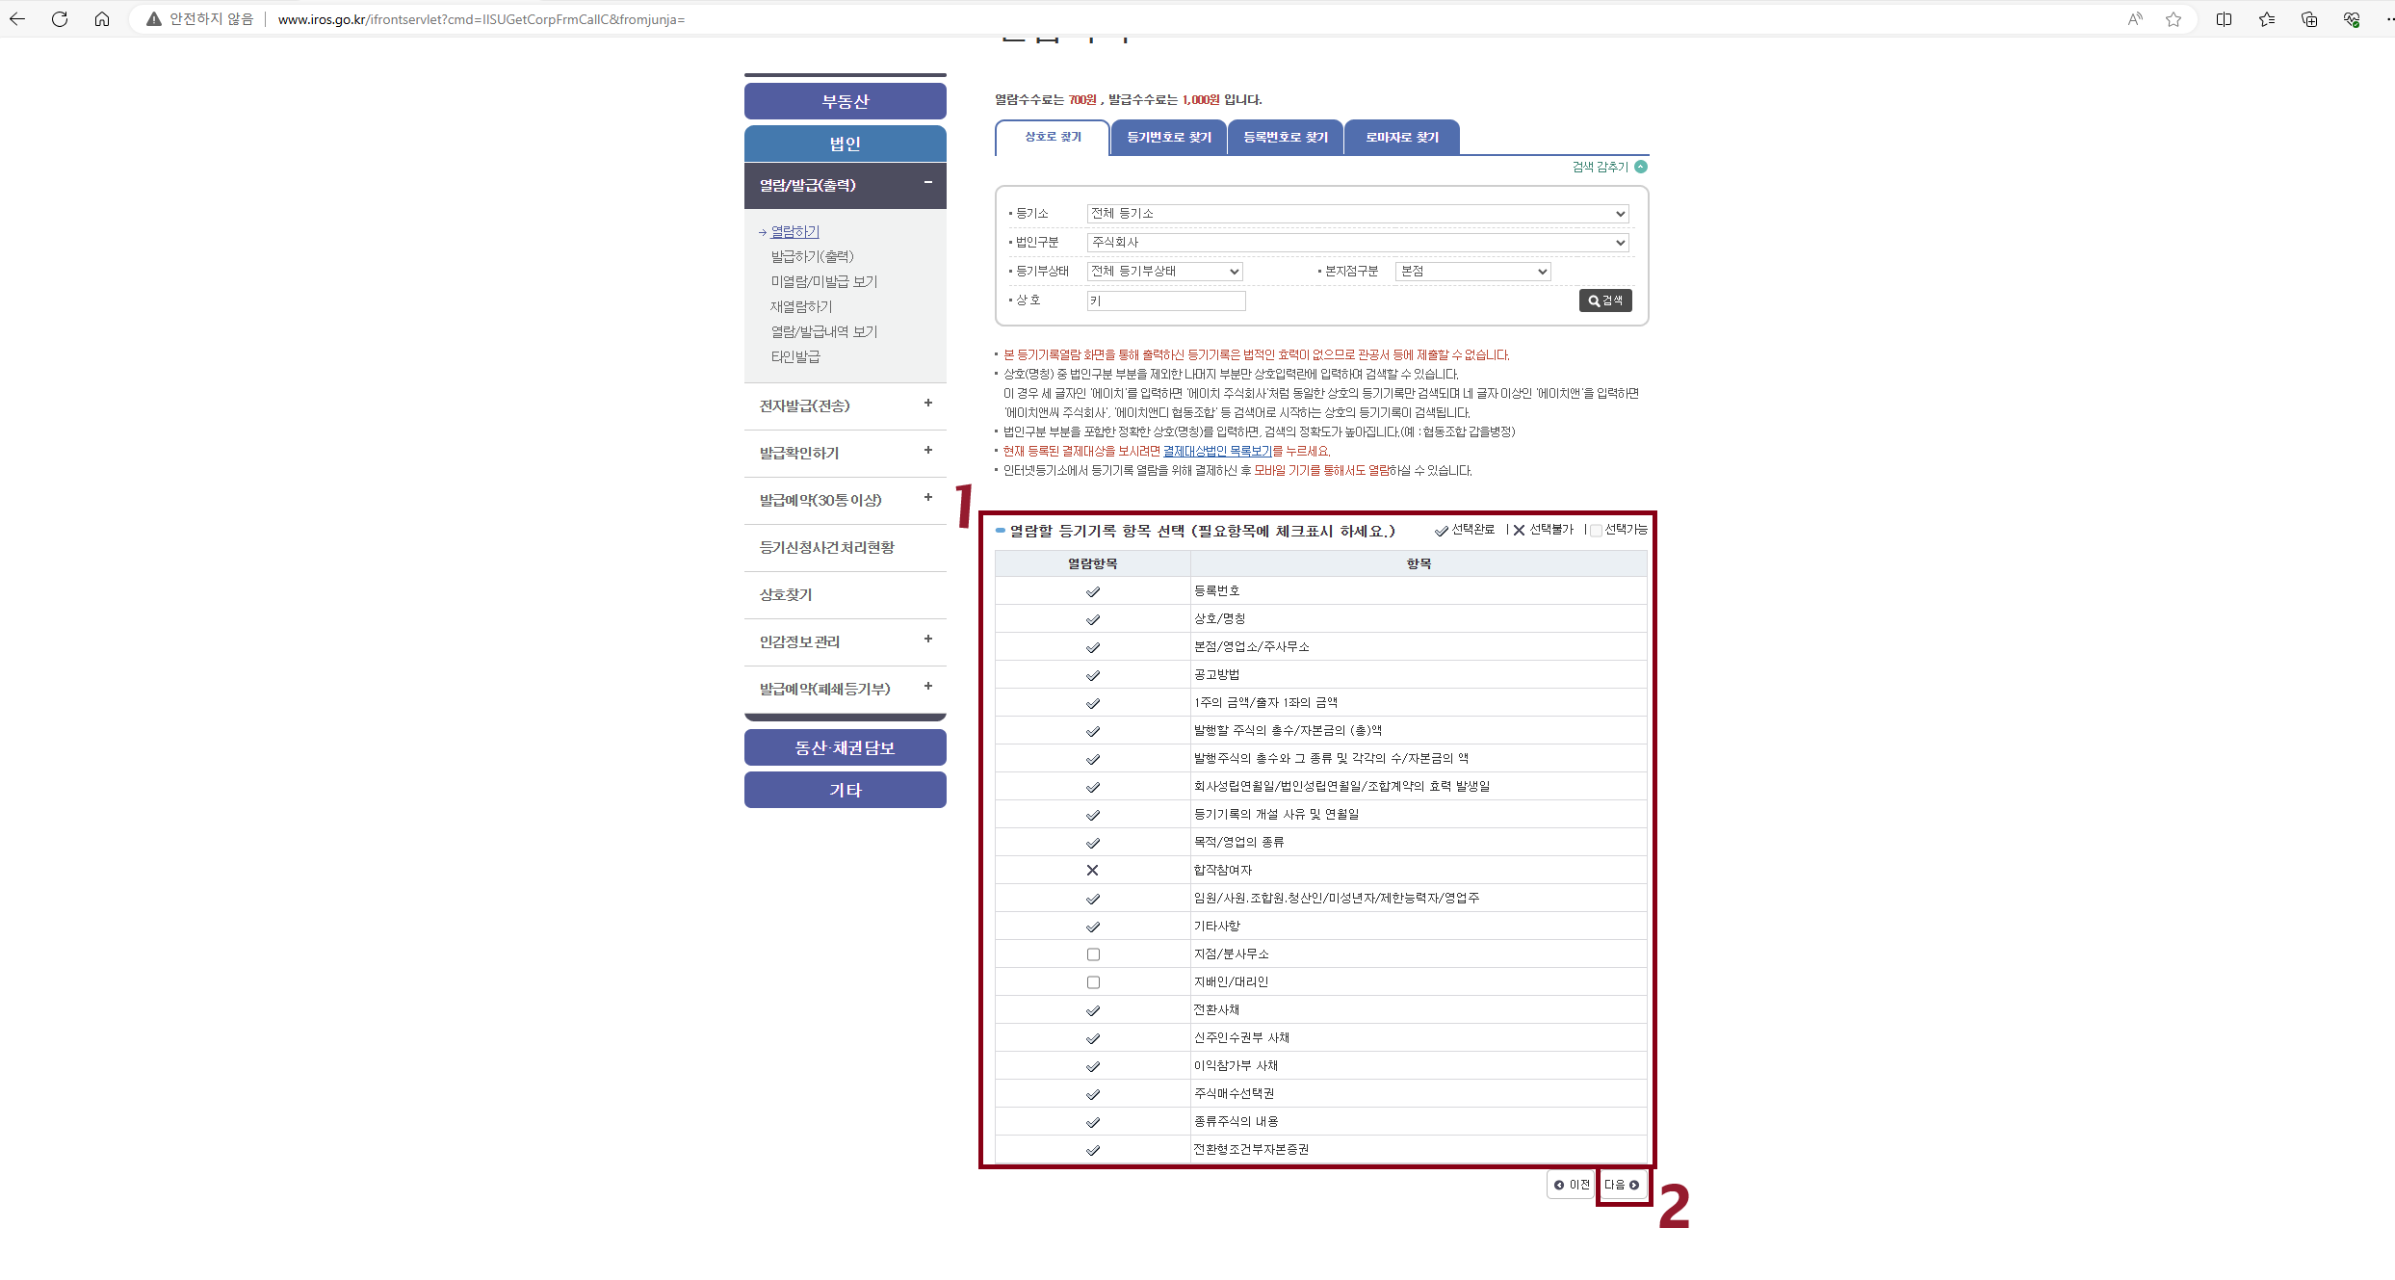The width and height of the screenshot is (2395, 1280).
Task: Open the 등기소 dropdown
Action: coord(1357,214)
